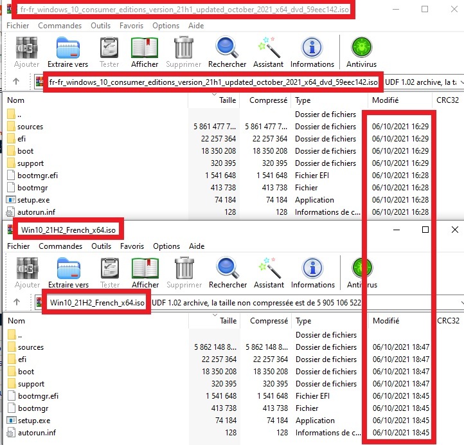
Task: Select support folder in top window
Action: (25, 163)
